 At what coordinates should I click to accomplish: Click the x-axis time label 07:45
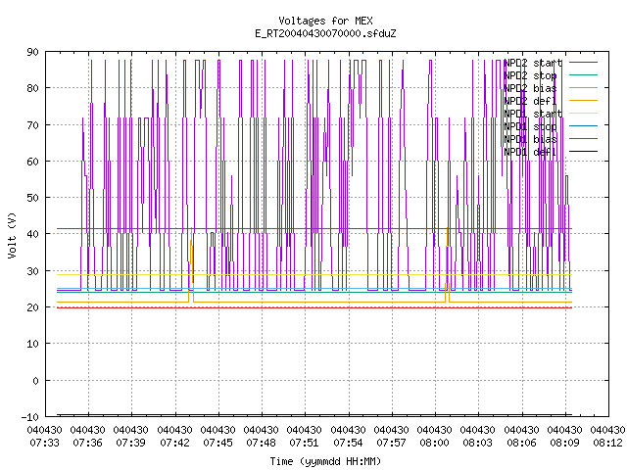coord(217,443)
